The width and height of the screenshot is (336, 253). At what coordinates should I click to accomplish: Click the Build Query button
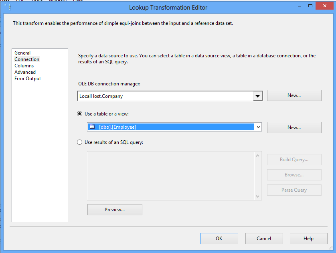[294, 160]
